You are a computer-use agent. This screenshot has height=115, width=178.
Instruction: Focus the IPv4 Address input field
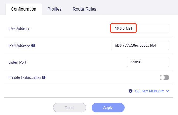point(140,29)
